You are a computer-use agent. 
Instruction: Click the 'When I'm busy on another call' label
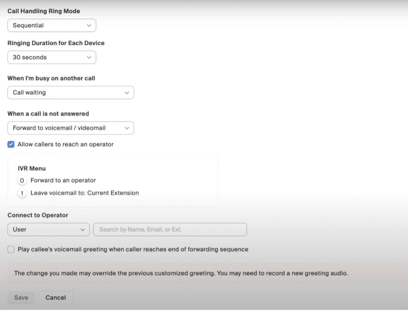coord(51,78)
